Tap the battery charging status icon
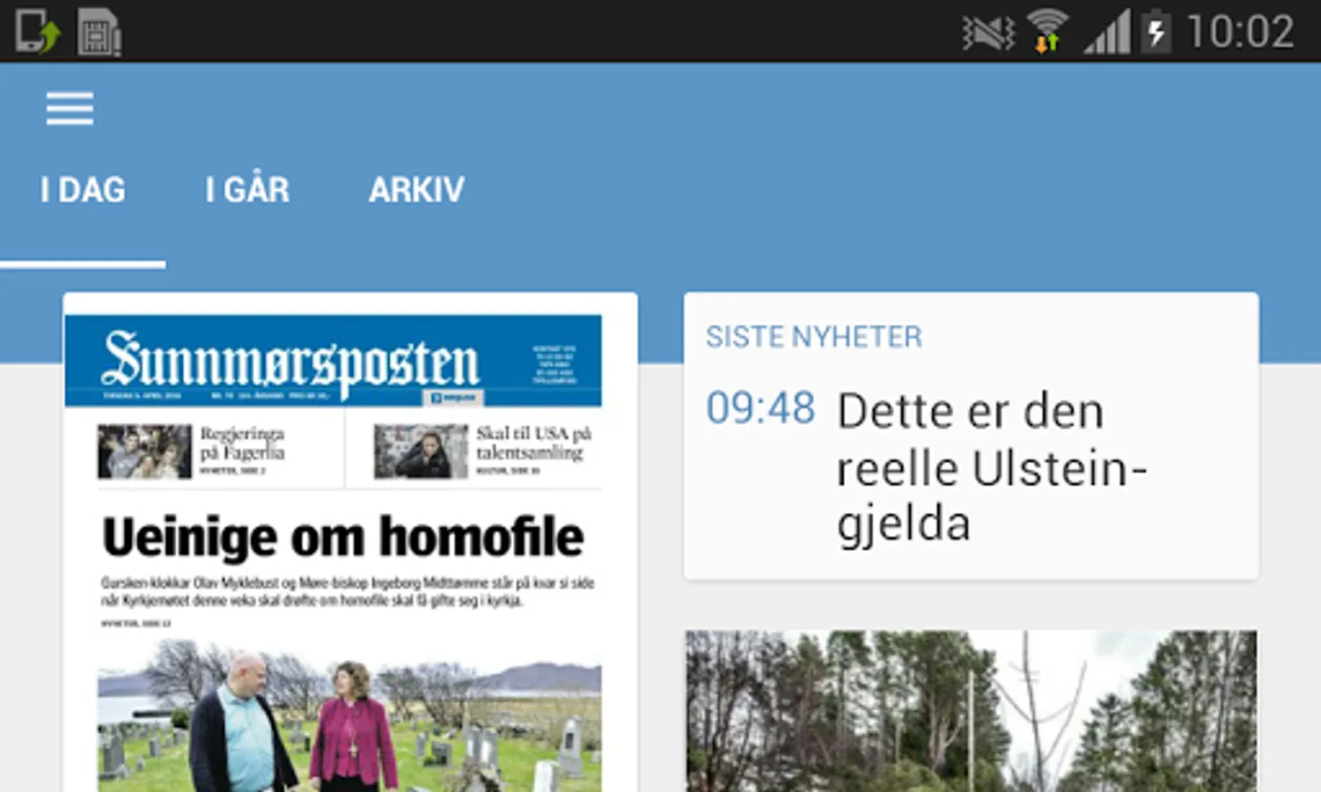This screenshot has width=1321, height=792. click(x=1156, y=33)
